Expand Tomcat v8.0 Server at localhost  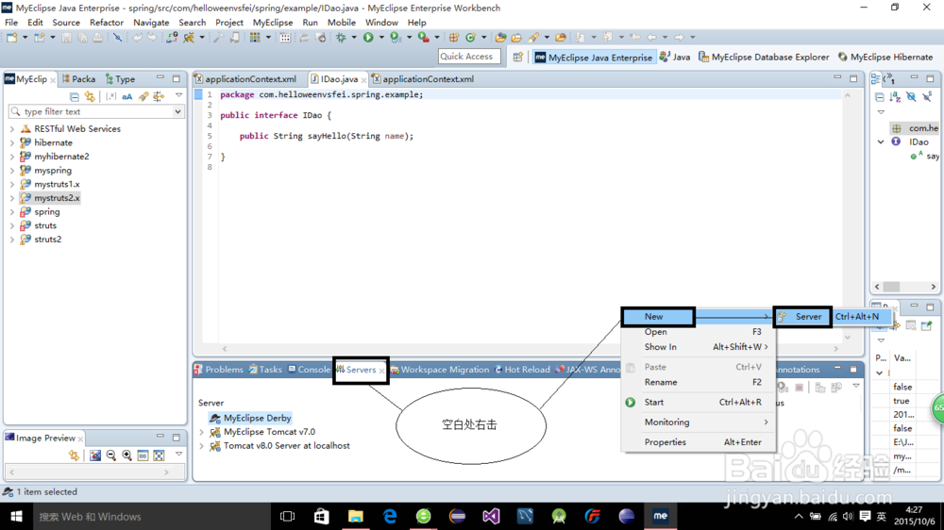(202, 446)
